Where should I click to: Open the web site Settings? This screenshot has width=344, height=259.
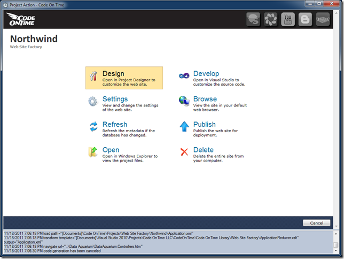click(115, 99)
